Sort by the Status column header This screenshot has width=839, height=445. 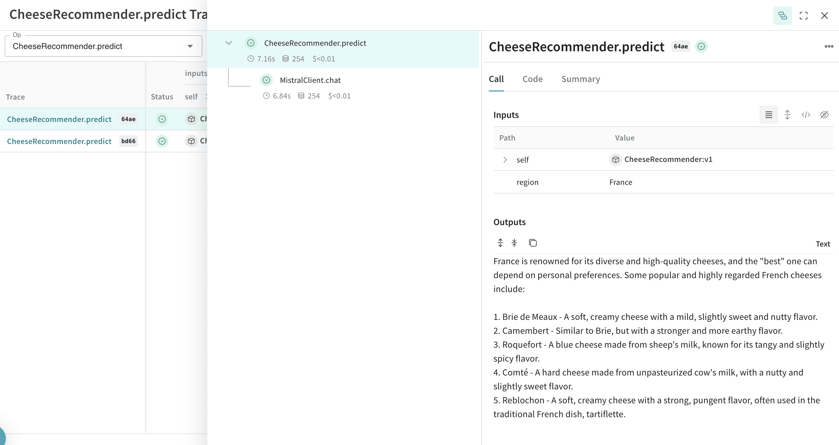162,97
